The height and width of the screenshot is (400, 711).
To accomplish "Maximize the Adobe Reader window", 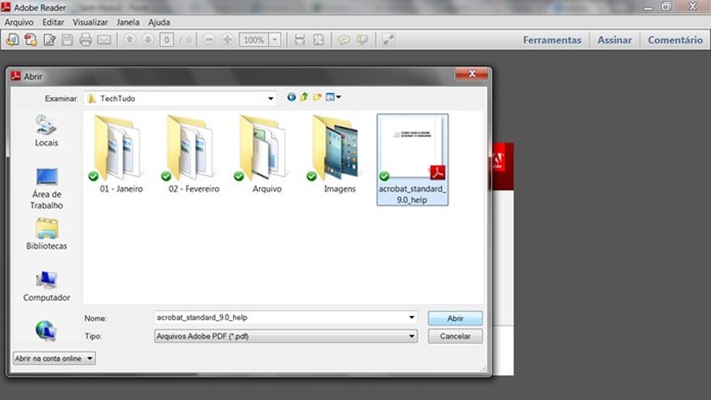I will [666, 6].
